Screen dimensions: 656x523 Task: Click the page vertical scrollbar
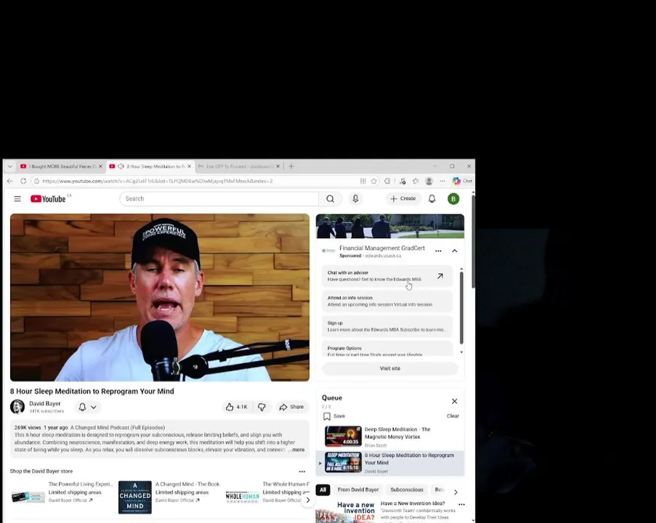[x=473, y=241]
